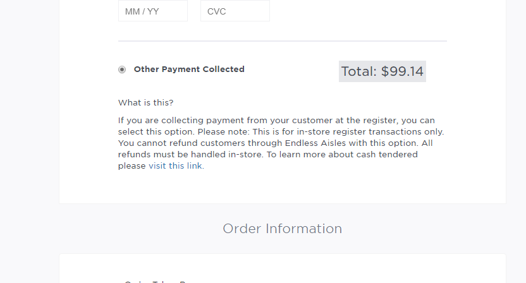Click the 'What is this?' text
This screenshot has width=526, height=283.
(146, 102)
